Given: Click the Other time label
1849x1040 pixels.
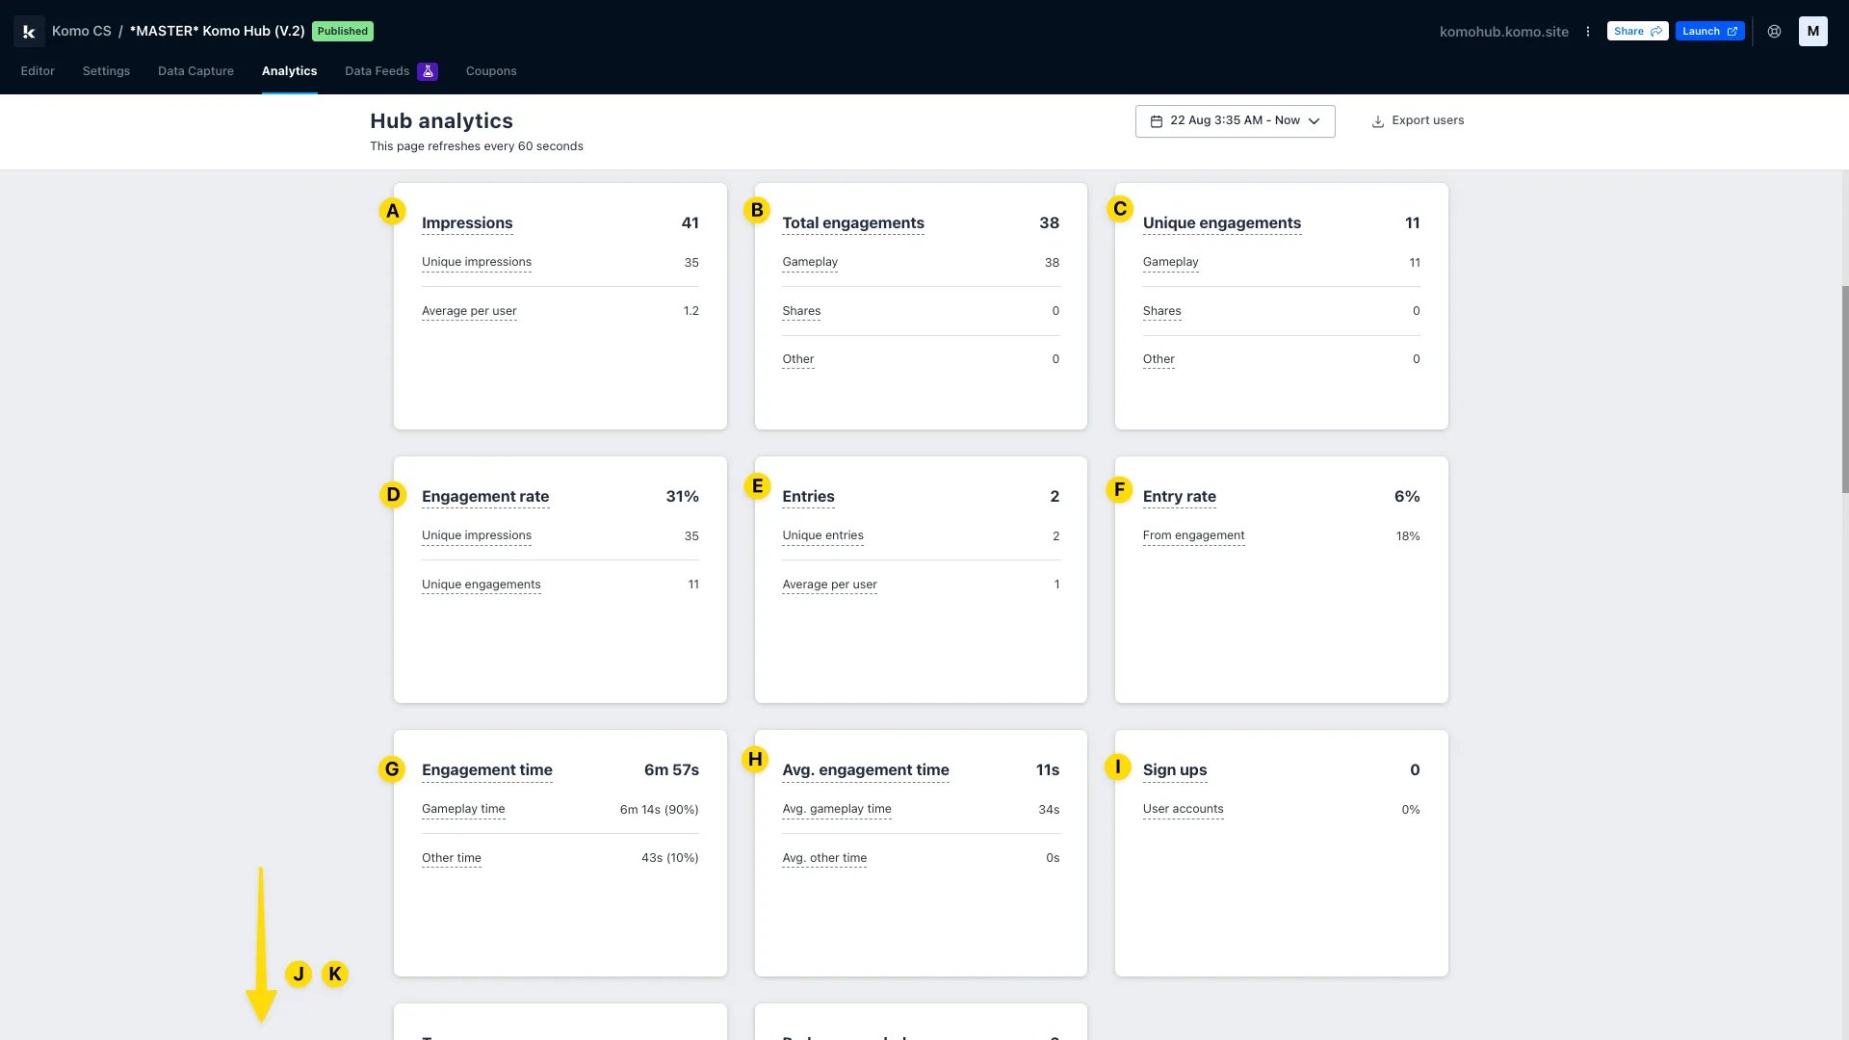Looking at the screenshot, I should (452, 858).
